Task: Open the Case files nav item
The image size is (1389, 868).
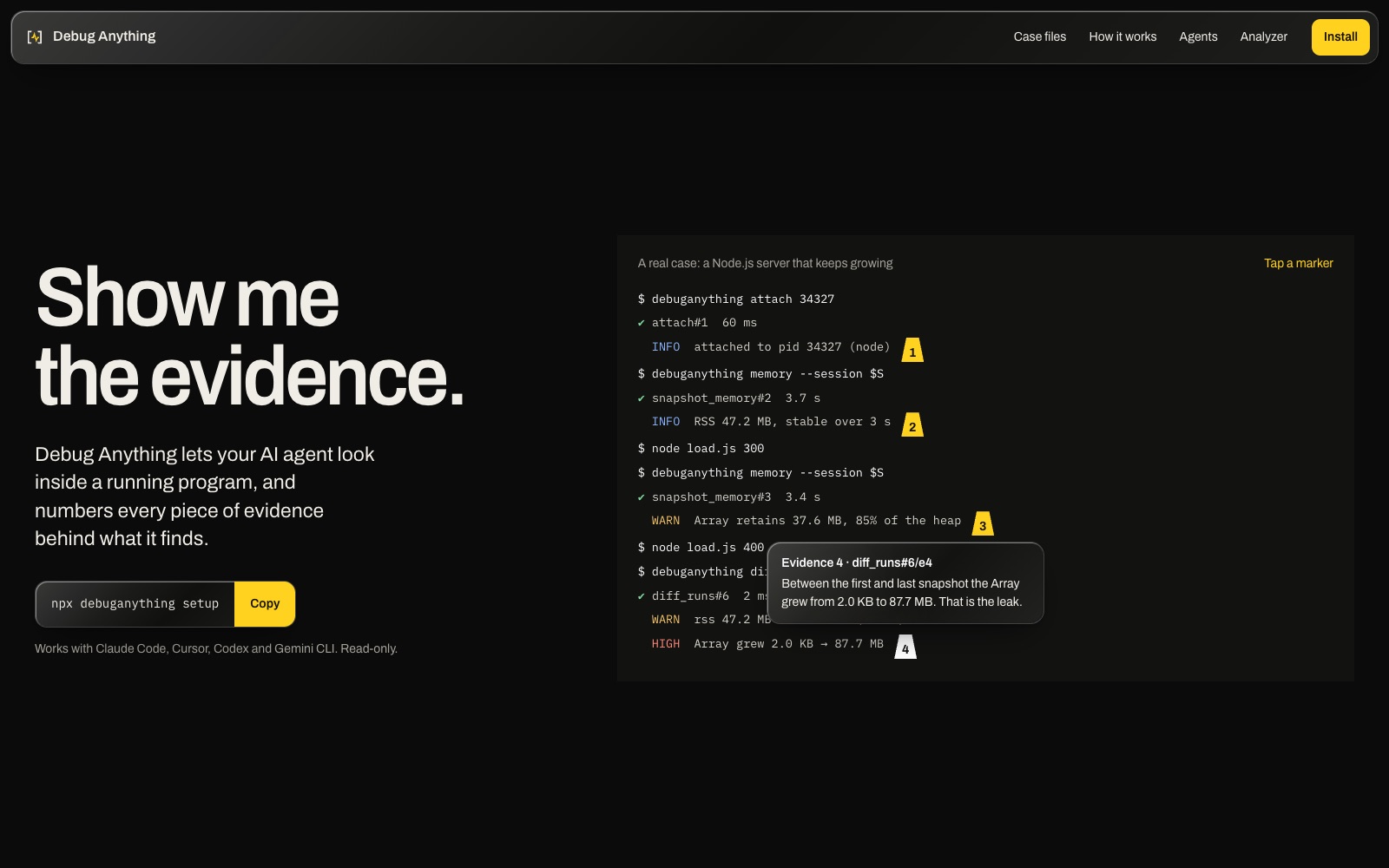Action: click(1040, 36)
